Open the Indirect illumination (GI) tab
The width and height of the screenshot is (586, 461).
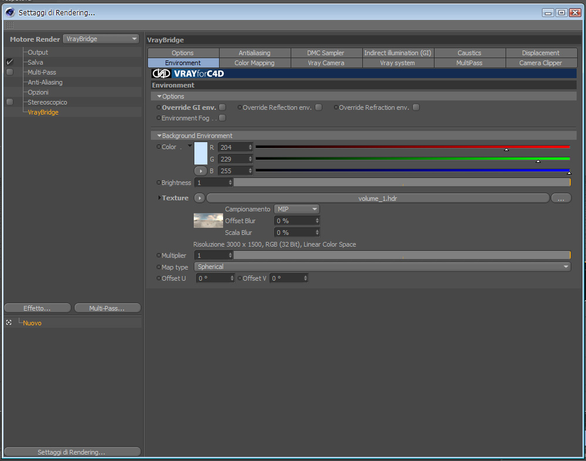pos(398,53)
